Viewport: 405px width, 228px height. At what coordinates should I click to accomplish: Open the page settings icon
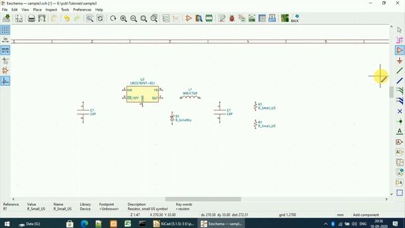19,18
